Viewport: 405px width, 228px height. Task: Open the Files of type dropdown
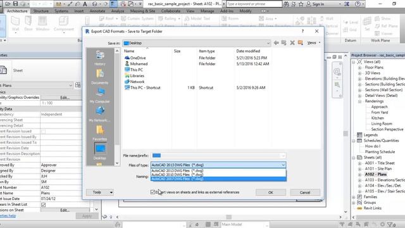pos(218,165)
